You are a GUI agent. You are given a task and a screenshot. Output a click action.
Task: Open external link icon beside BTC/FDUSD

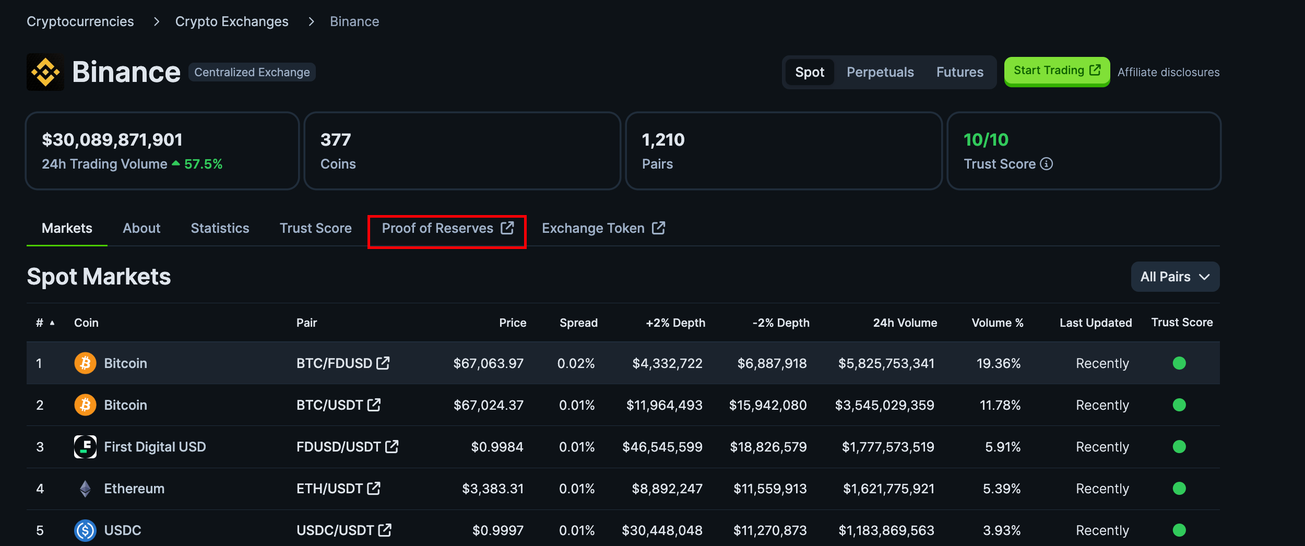click(383, 363)
